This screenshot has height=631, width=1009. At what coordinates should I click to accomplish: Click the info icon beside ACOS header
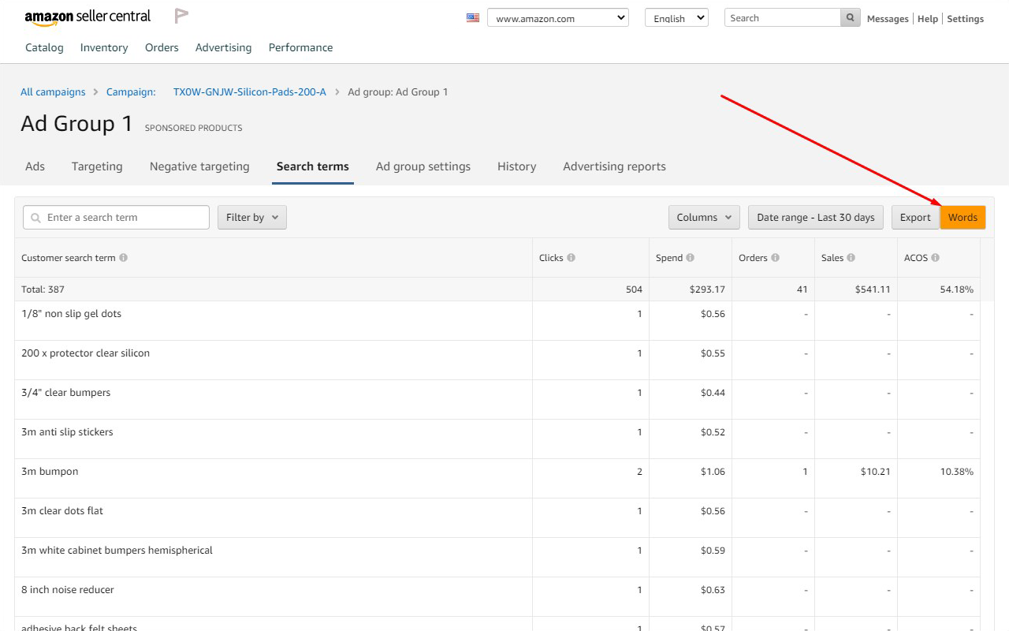coord(935,258)
